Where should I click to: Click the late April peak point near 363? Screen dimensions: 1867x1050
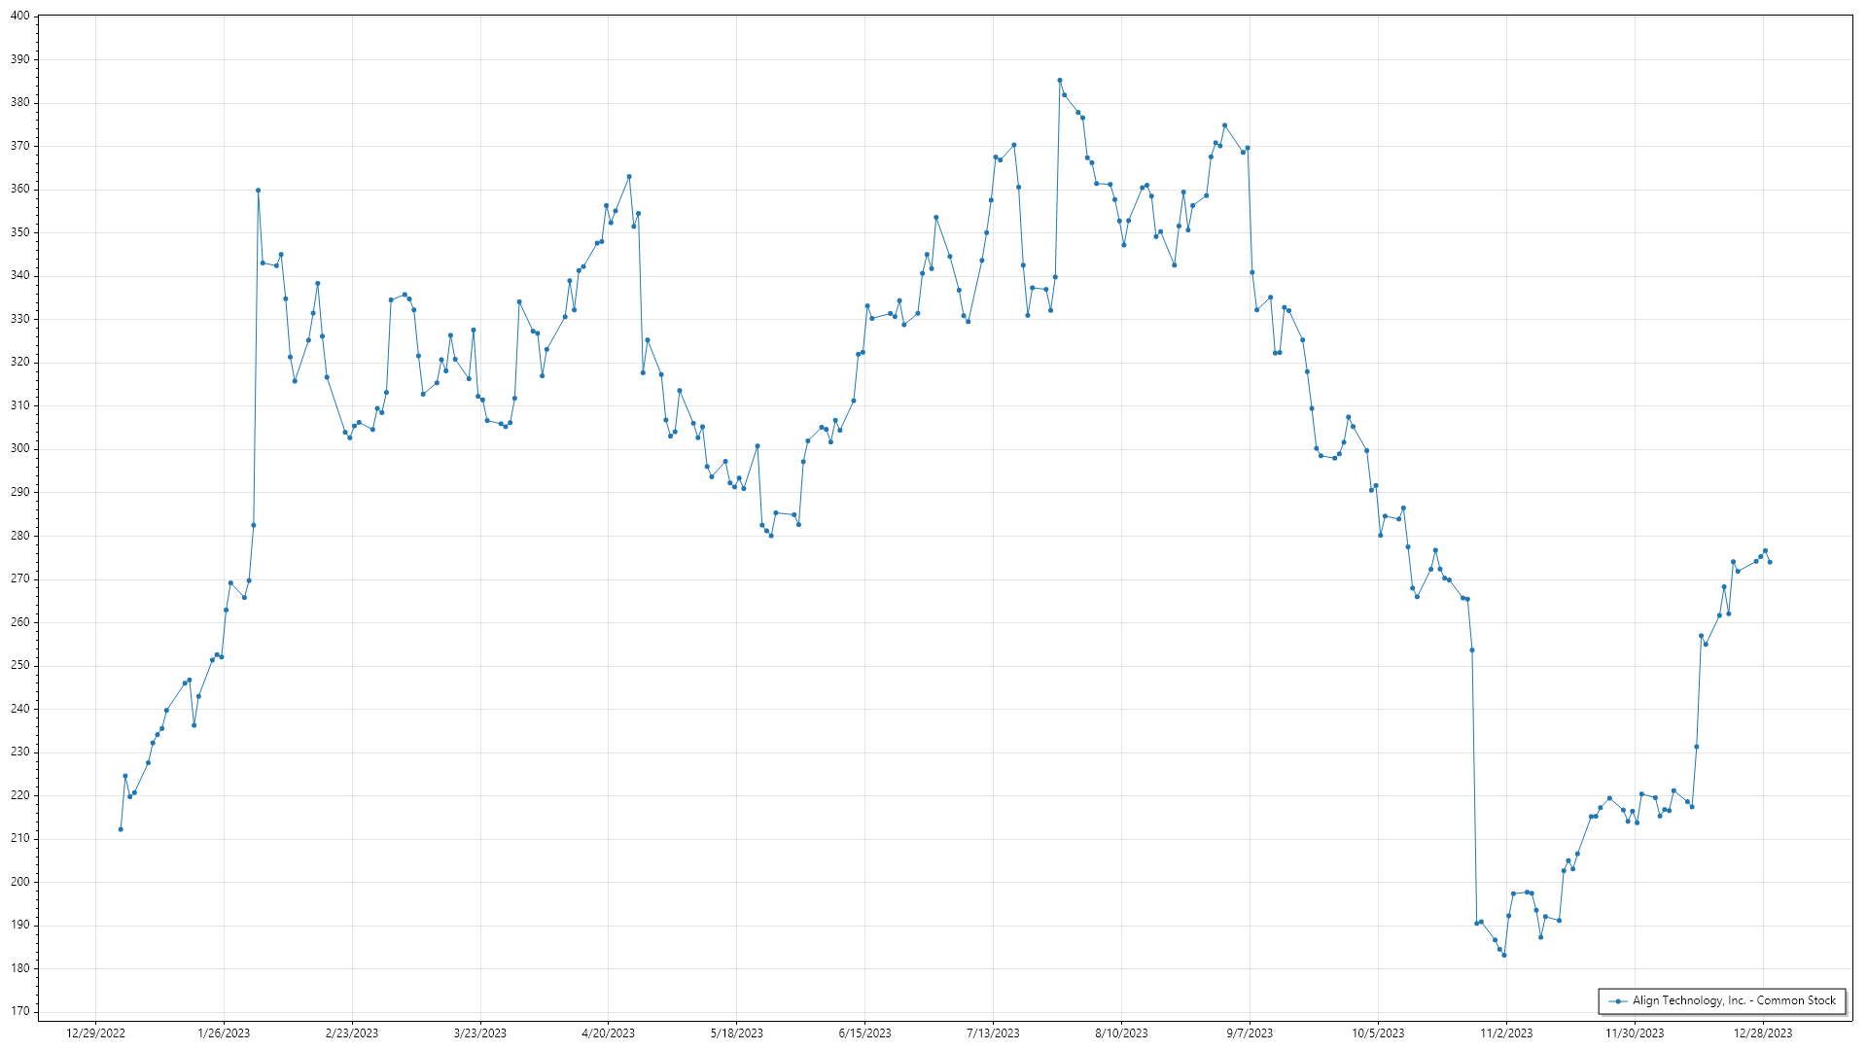coord(629,177)
